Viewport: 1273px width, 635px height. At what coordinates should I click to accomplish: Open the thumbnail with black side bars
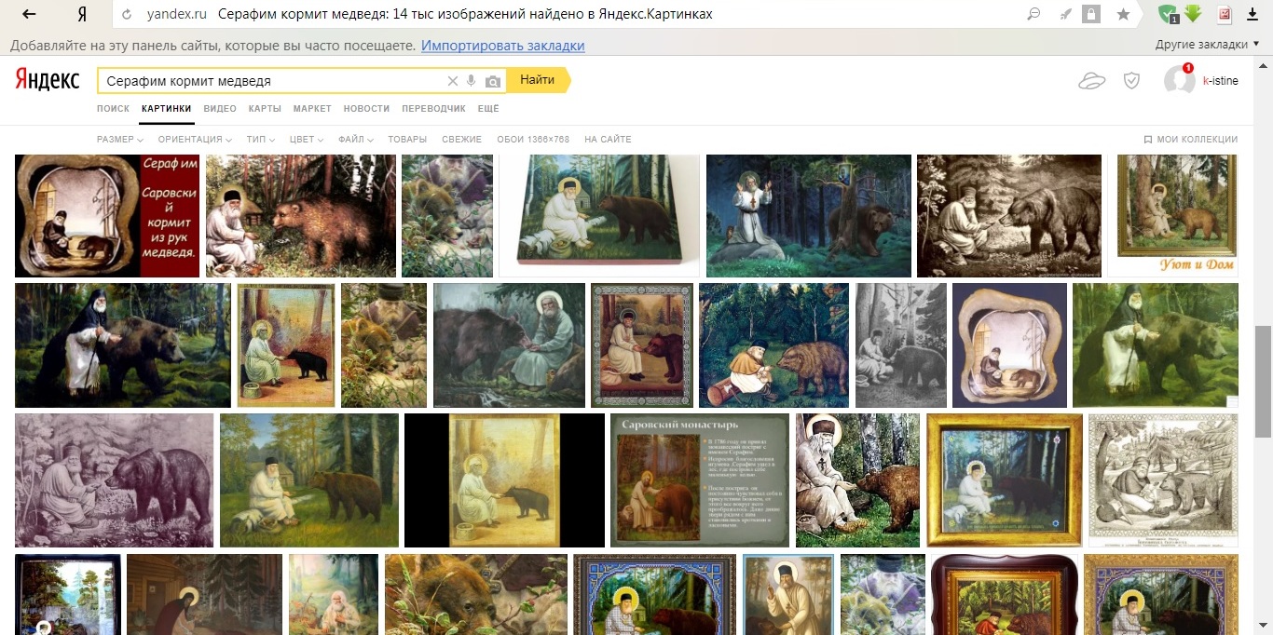coord(504,480)
